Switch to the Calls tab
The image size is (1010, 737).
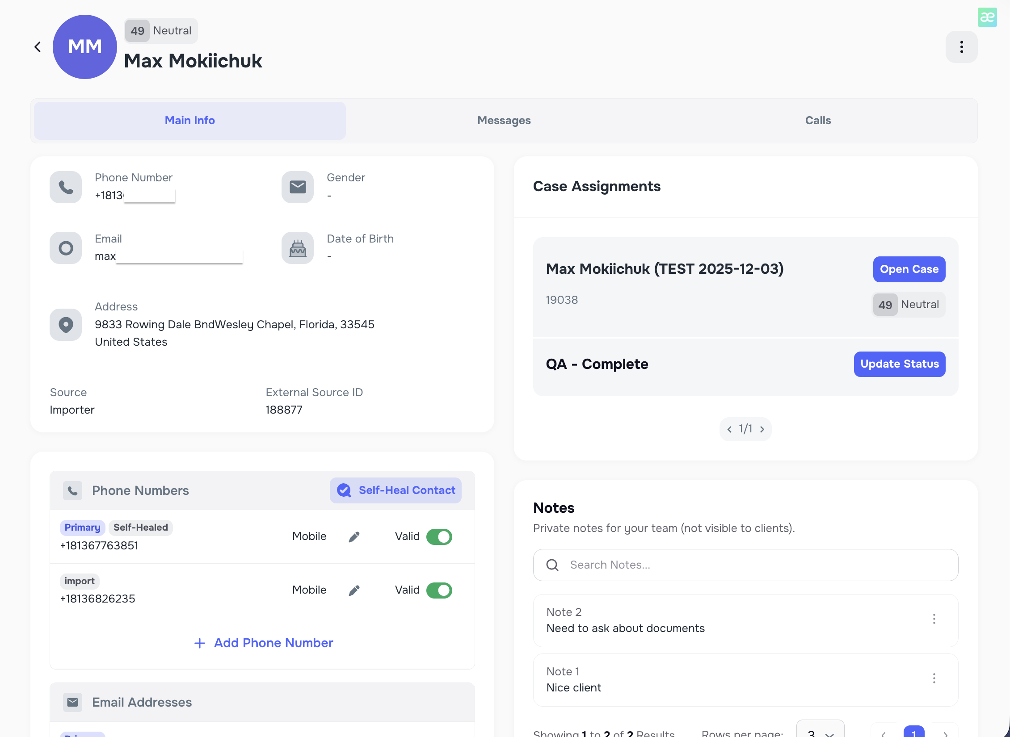click(x=818, y=121)
